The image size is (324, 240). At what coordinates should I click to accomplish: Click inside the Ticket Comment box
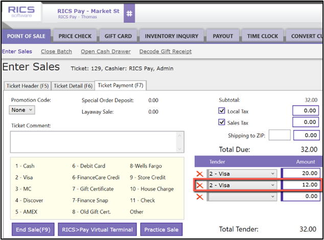pos(97,142)
